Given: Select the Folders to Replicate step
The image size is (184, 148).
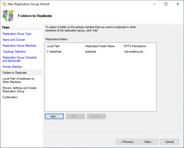Looking at the screenshot, I should pos(14,73).
